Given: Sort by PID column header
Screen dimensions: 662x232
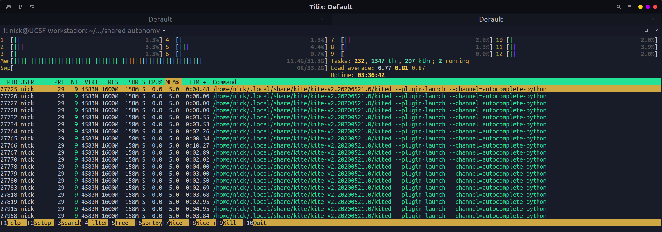Looking at the screenshot, I should click(x=12, y=82).
